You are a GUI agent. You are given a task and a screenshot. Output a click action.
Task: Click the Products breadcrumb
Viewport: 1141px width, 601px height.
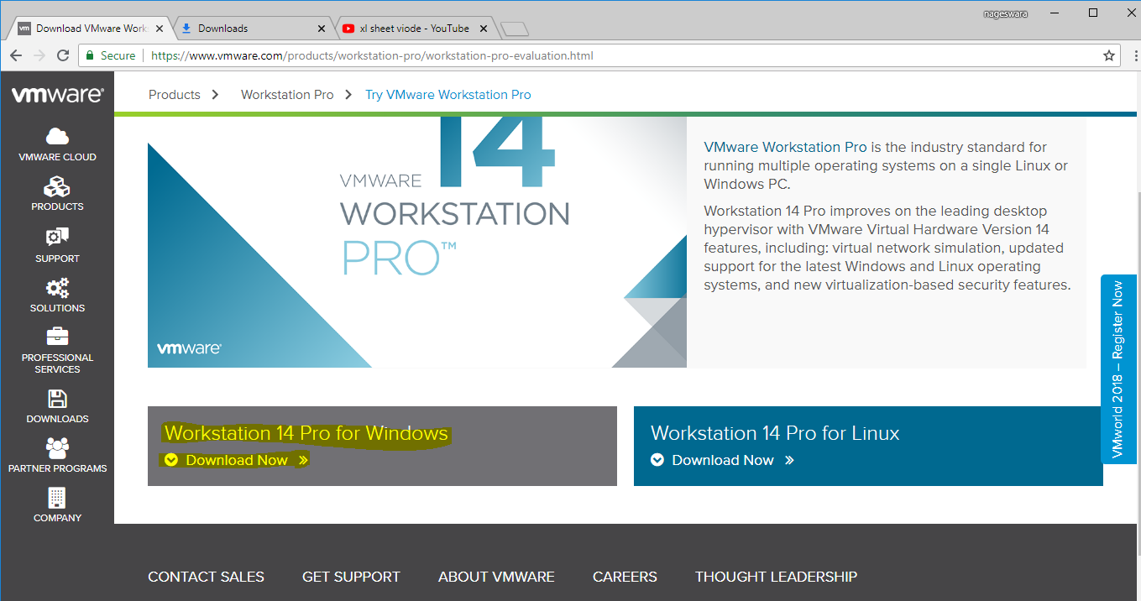pos(175,95)
